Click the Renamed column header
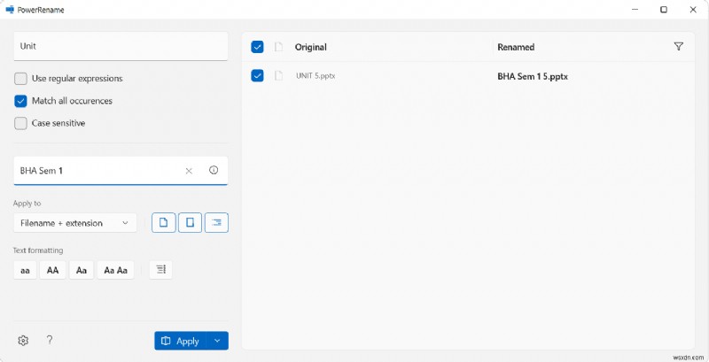This screenshot has width=709, height=362. [x=516, y=47]
